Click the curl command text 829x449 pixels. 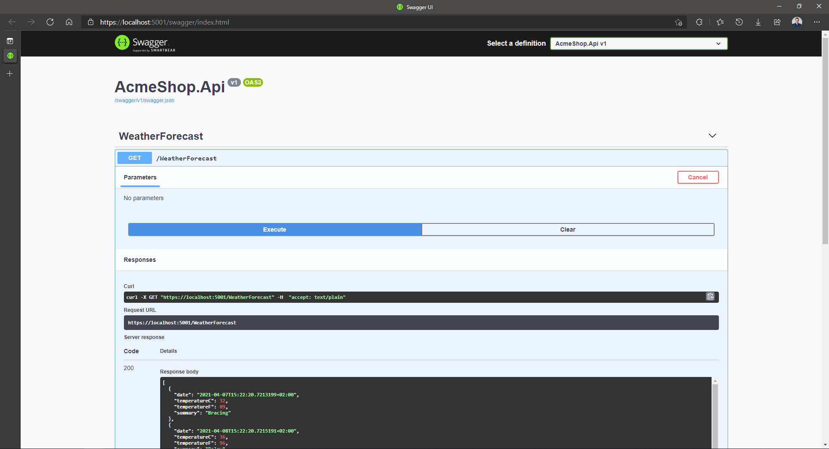236,297
